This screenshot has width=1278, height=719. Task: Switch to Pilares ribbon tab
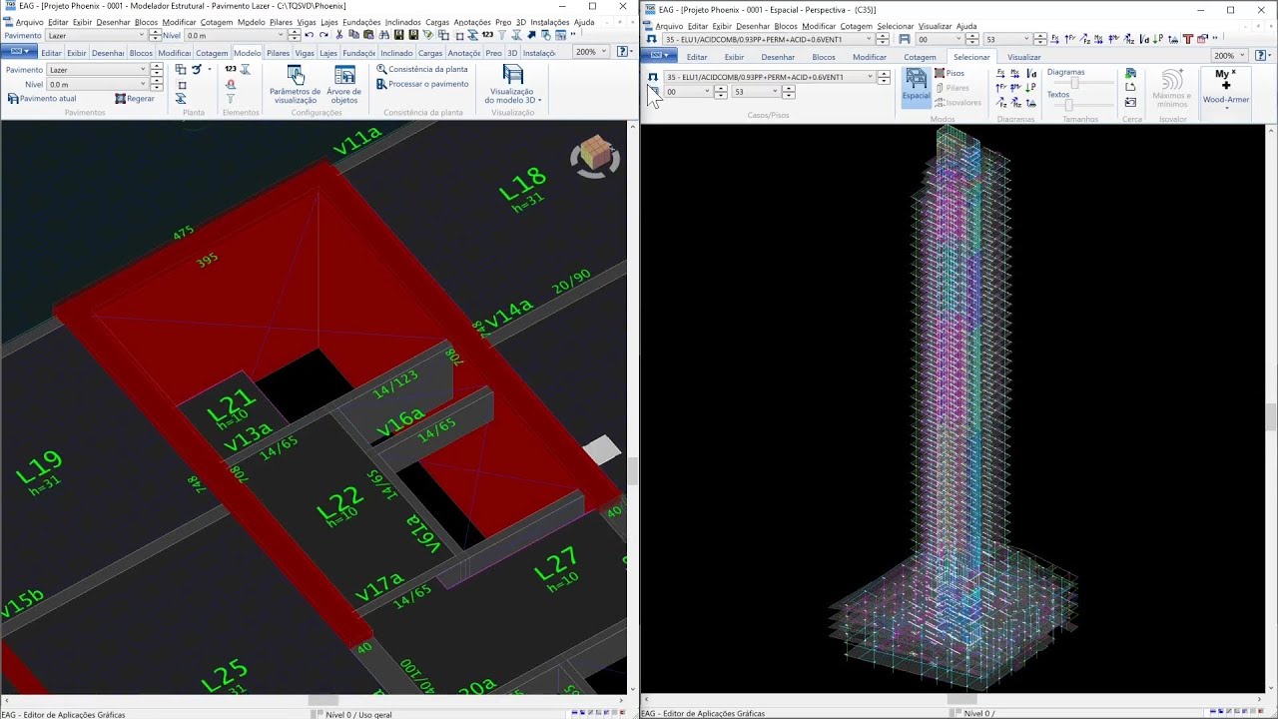tap(278, 53)
